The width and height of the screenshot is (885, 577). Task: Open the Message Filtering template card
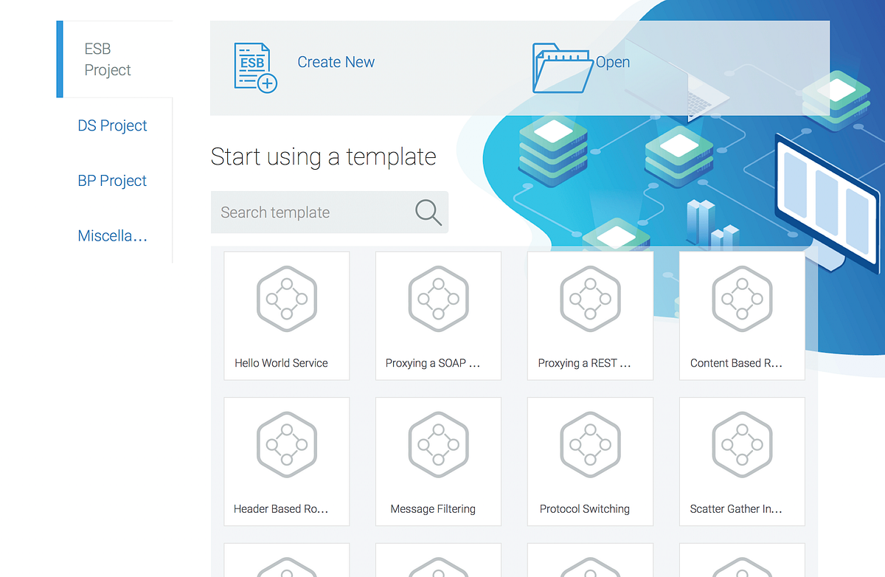[x=438, y=461]
